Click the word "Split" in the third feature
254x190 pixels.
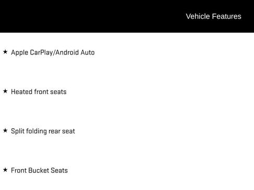(18, 131)
